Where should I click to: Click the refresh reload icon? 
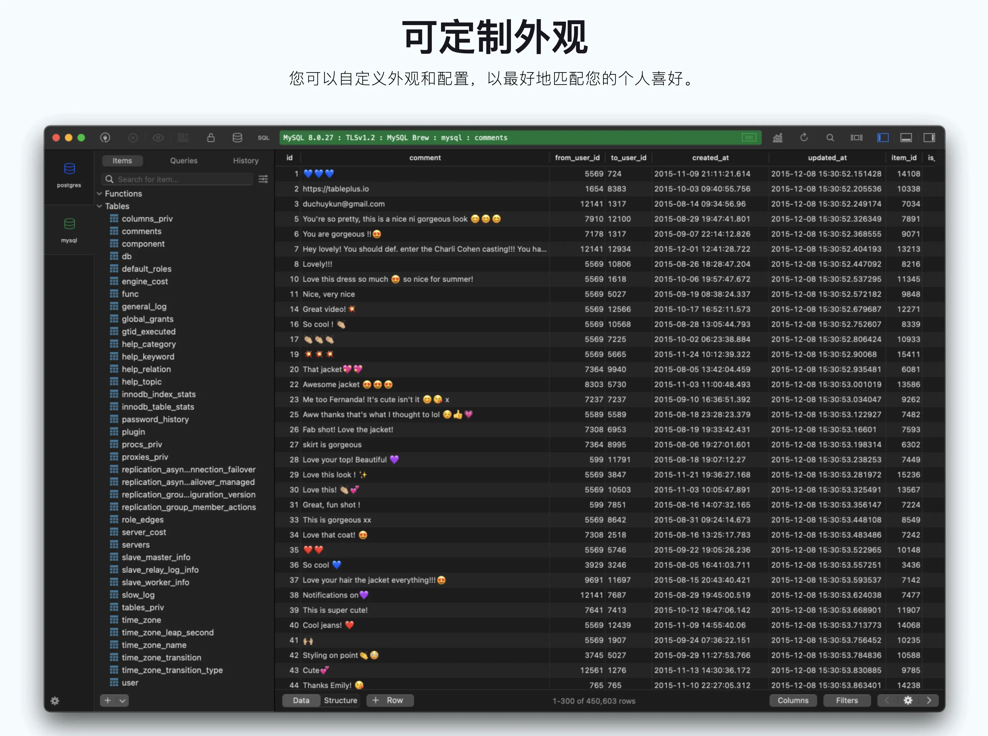(x=804, y=138)
